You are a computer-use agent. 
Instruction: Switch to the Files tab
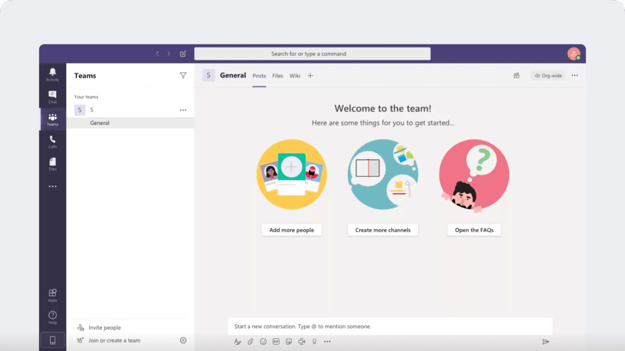(278, 76)
